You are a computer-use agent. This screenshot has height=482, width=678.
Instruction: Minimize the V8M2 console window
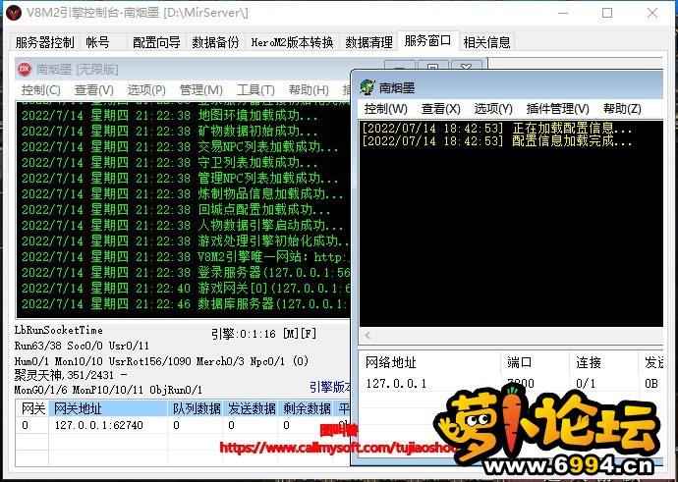coord(563,13)
